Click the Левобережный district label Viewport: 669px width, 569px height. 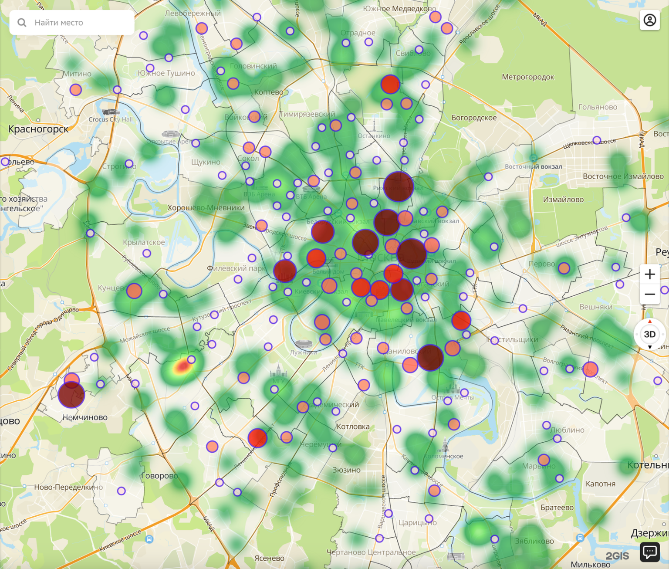[x=193, y=14]
